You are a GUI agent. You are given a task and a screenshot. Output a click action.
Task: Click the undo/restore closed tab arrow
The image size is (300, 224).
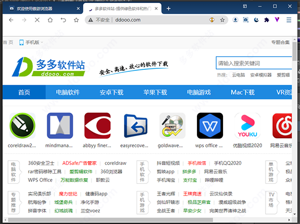click(63, 20)
